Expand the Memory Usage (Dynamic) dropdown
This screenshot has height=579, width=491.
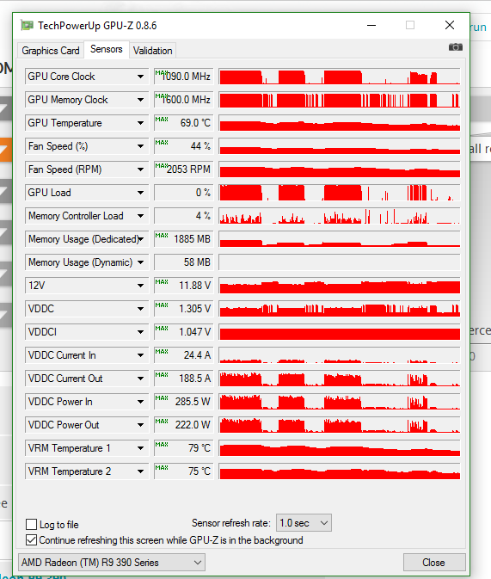pyautogui.click(x=140, y=262)
